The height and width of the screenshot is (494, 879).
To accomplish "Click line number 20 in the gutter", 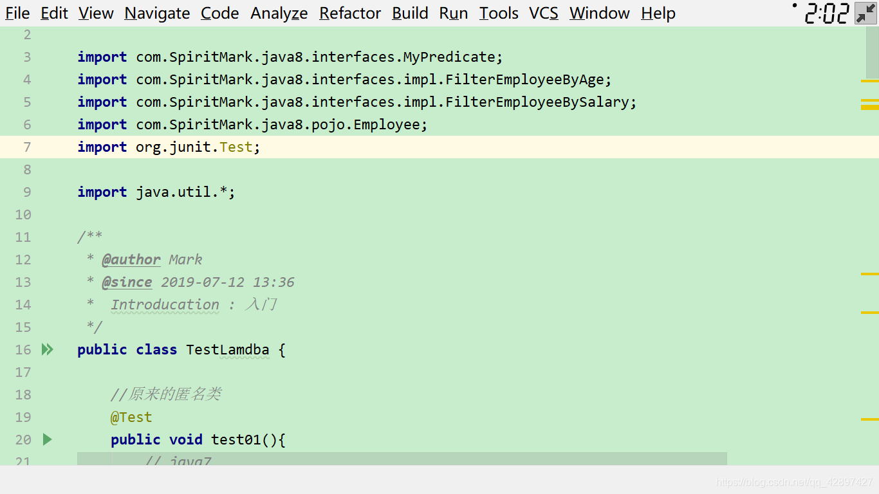I will tap(23, 439).
